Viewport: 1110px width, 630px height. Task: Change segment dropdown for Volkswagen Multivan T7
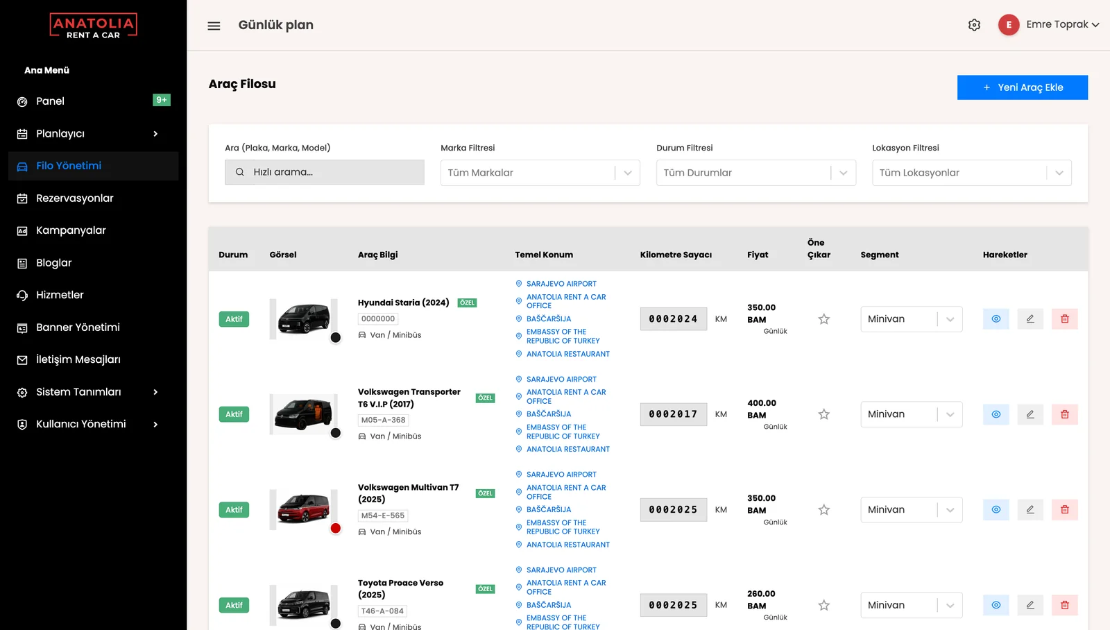click(911, 510)
